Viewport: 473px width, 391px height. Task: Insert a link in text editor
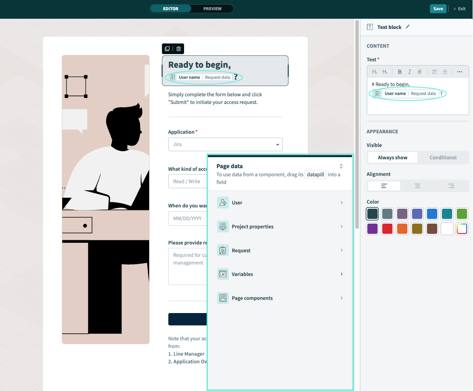point(419,72)
